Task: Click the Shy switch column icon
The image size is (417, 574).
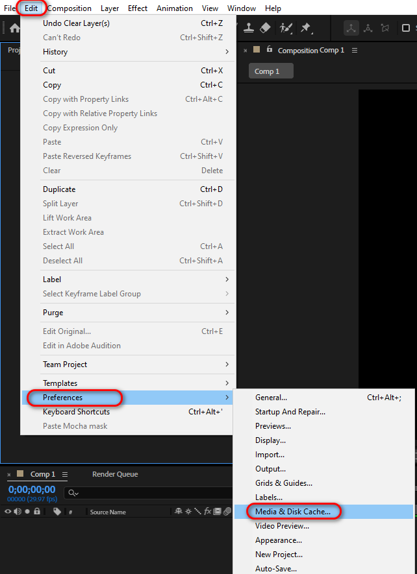Action: tap(179, 511)
